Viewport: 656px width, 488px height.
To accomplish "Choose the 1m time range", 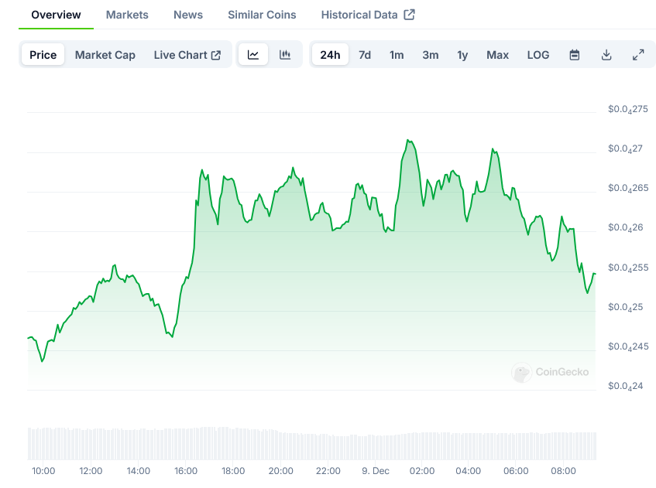I will 397,55.
